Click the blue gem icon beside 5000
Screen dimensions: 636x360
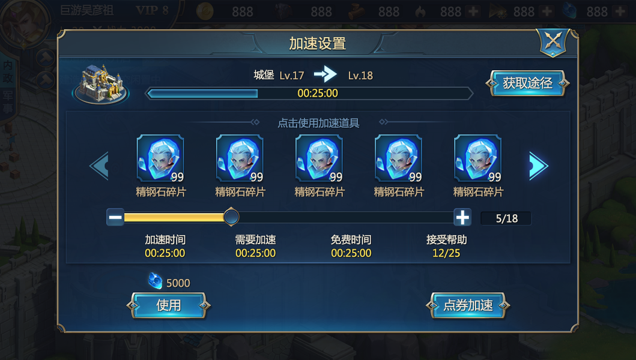tap(155, 281)
